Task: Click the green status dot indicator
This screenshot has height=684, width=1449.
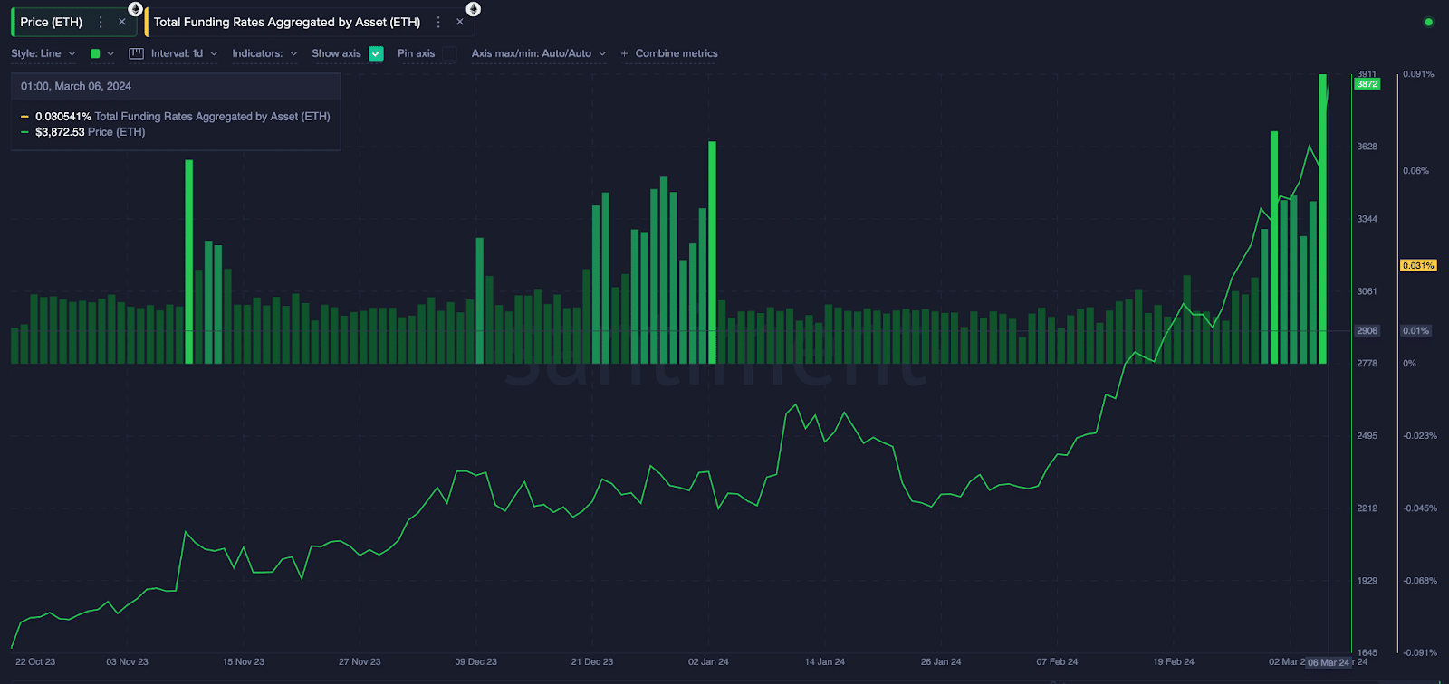Action: pyautogui.click(x=1428, y=22)
